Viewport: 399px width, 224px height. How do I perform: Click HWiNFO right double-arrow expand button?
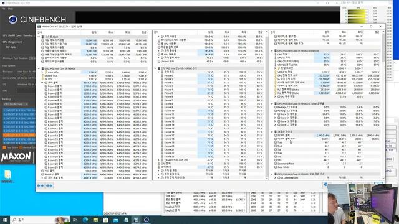pos(49,185)
